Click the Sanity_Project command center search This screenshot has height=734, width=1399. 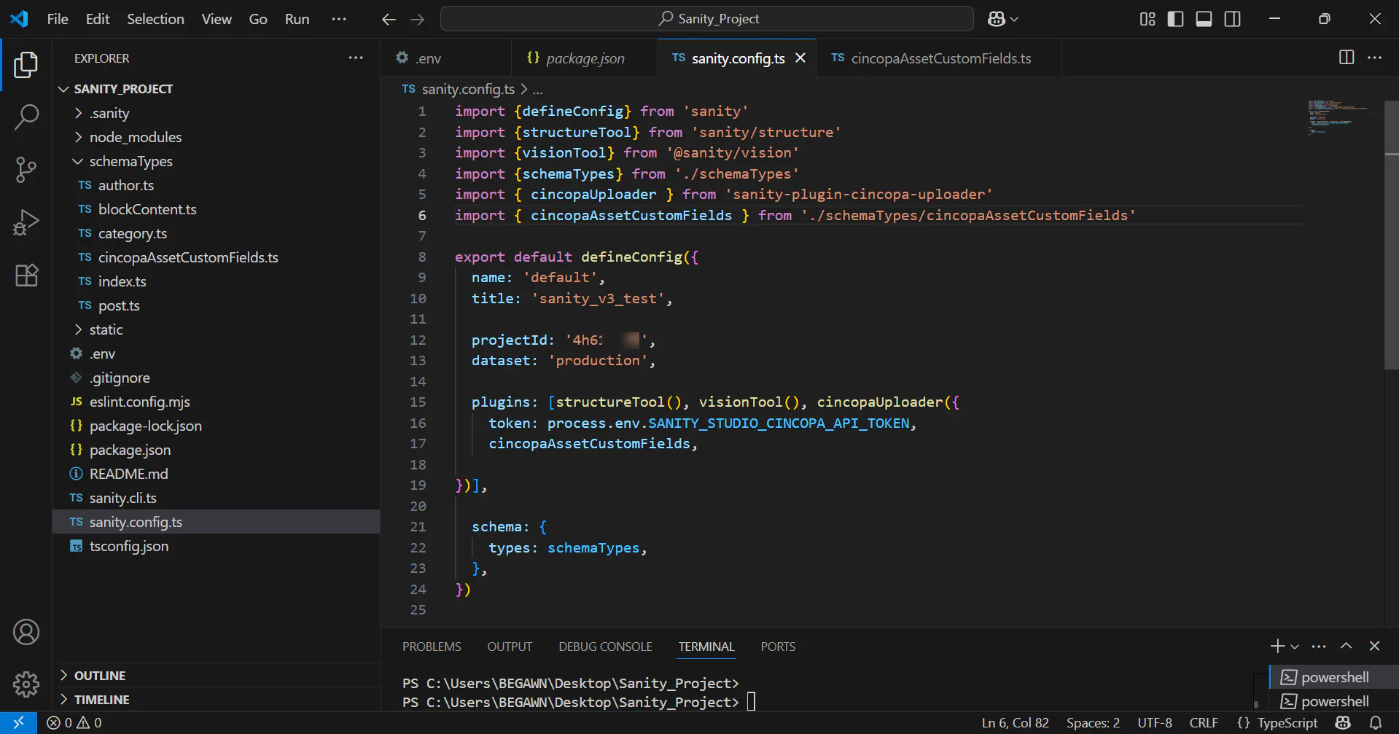707,19
